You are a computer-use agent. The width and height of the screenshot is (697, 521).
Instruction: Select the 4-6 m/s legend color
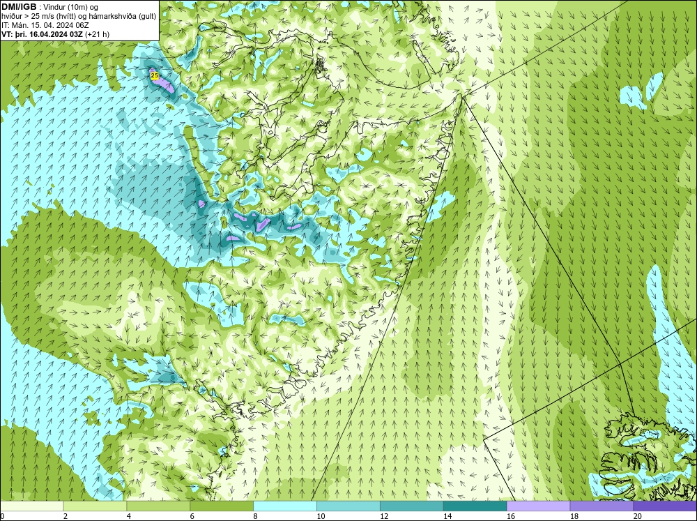point(158,506)
